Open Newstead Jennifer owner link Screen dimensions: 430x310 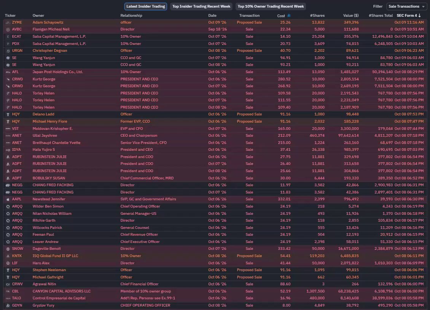(x=49, y=199)
